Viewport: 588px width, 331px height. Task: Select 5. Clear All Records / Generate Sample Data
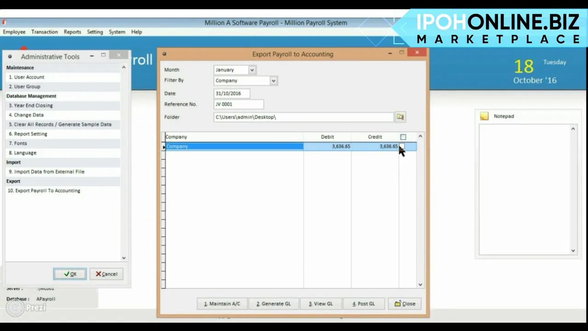click(x=63, y=124)
